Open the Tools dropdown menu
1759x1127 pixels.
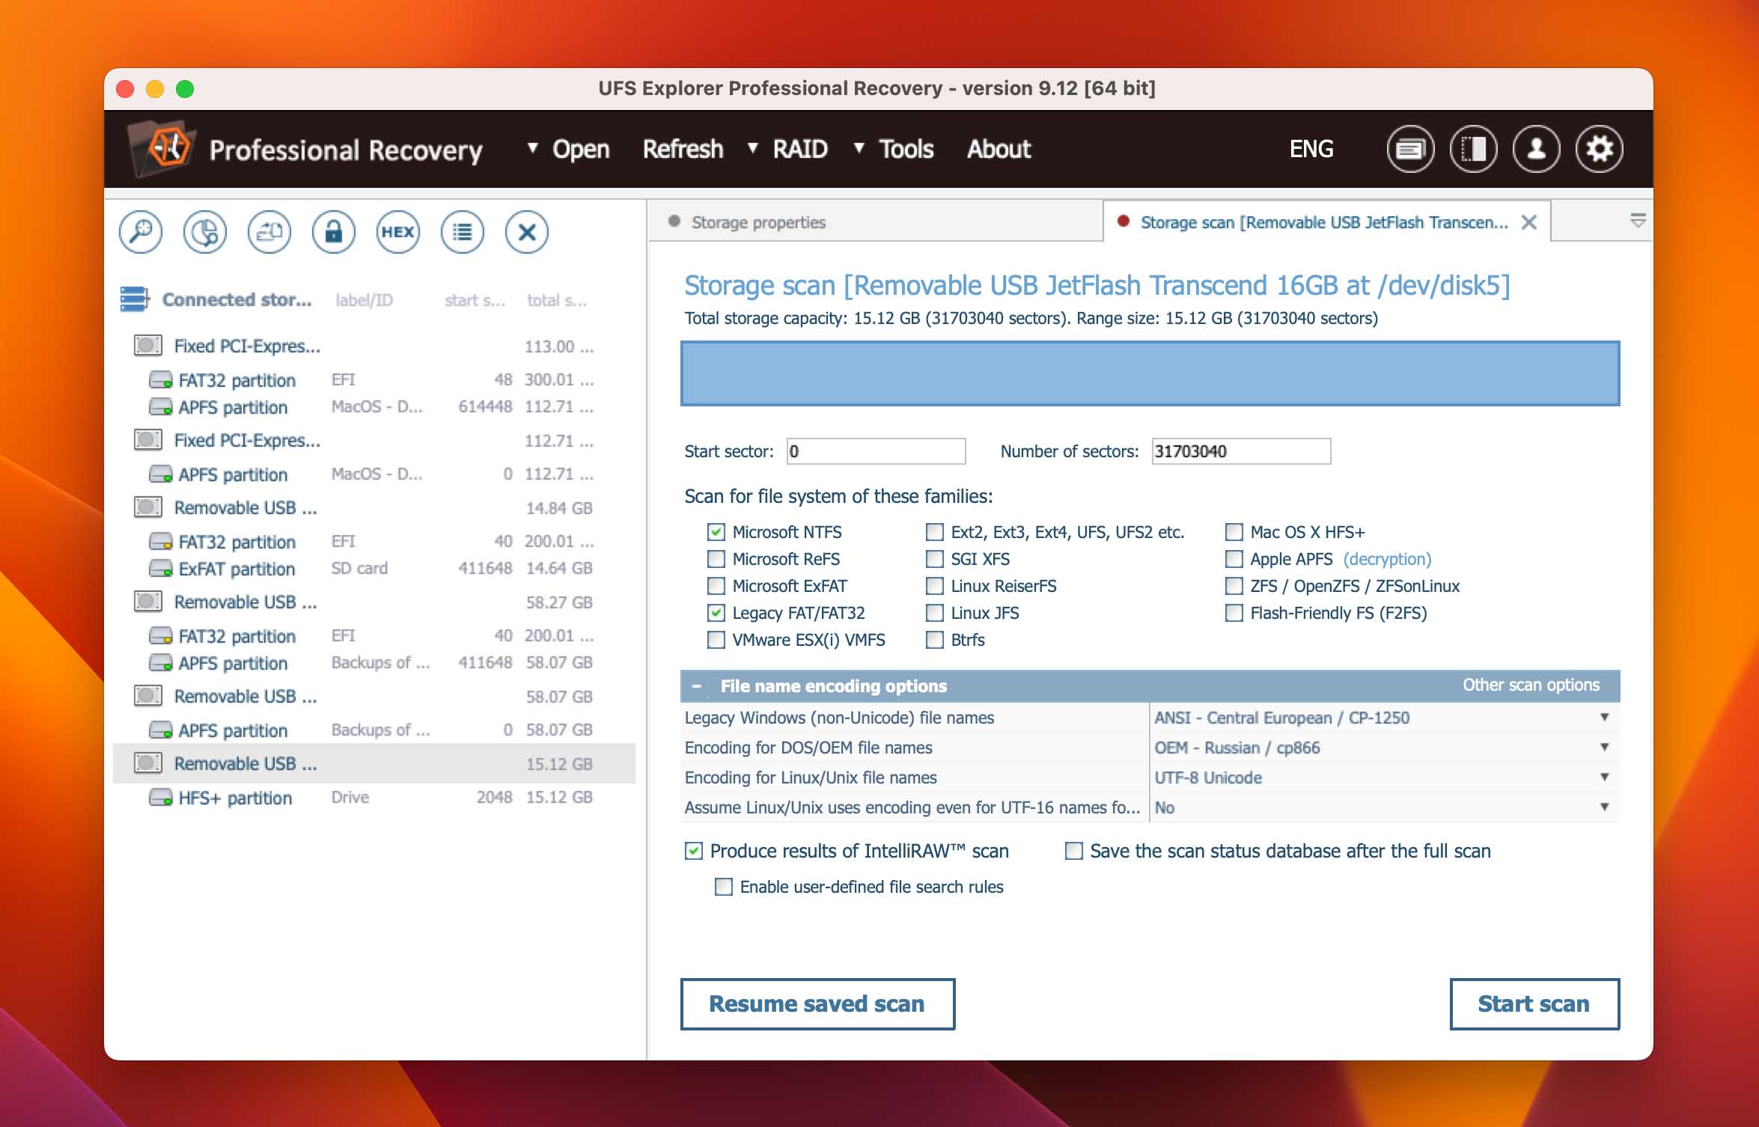894,149
